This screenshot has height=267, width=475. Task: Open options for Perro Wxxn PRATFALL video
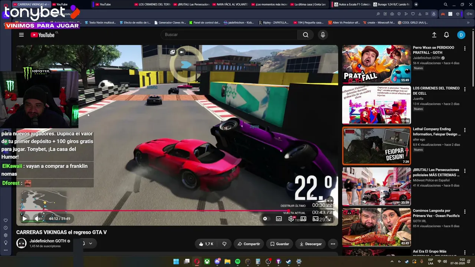point(465,49)
